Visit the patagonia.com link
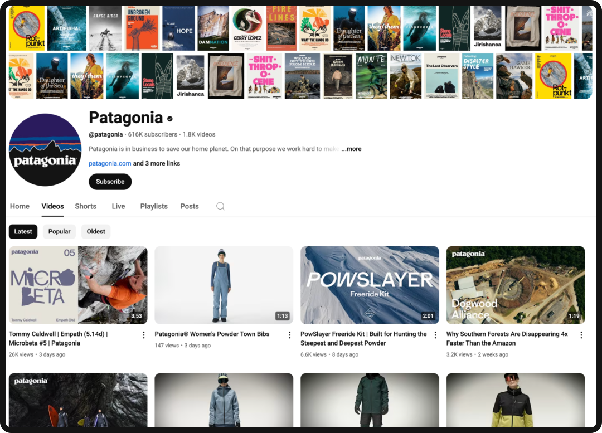 click(110, 163)
